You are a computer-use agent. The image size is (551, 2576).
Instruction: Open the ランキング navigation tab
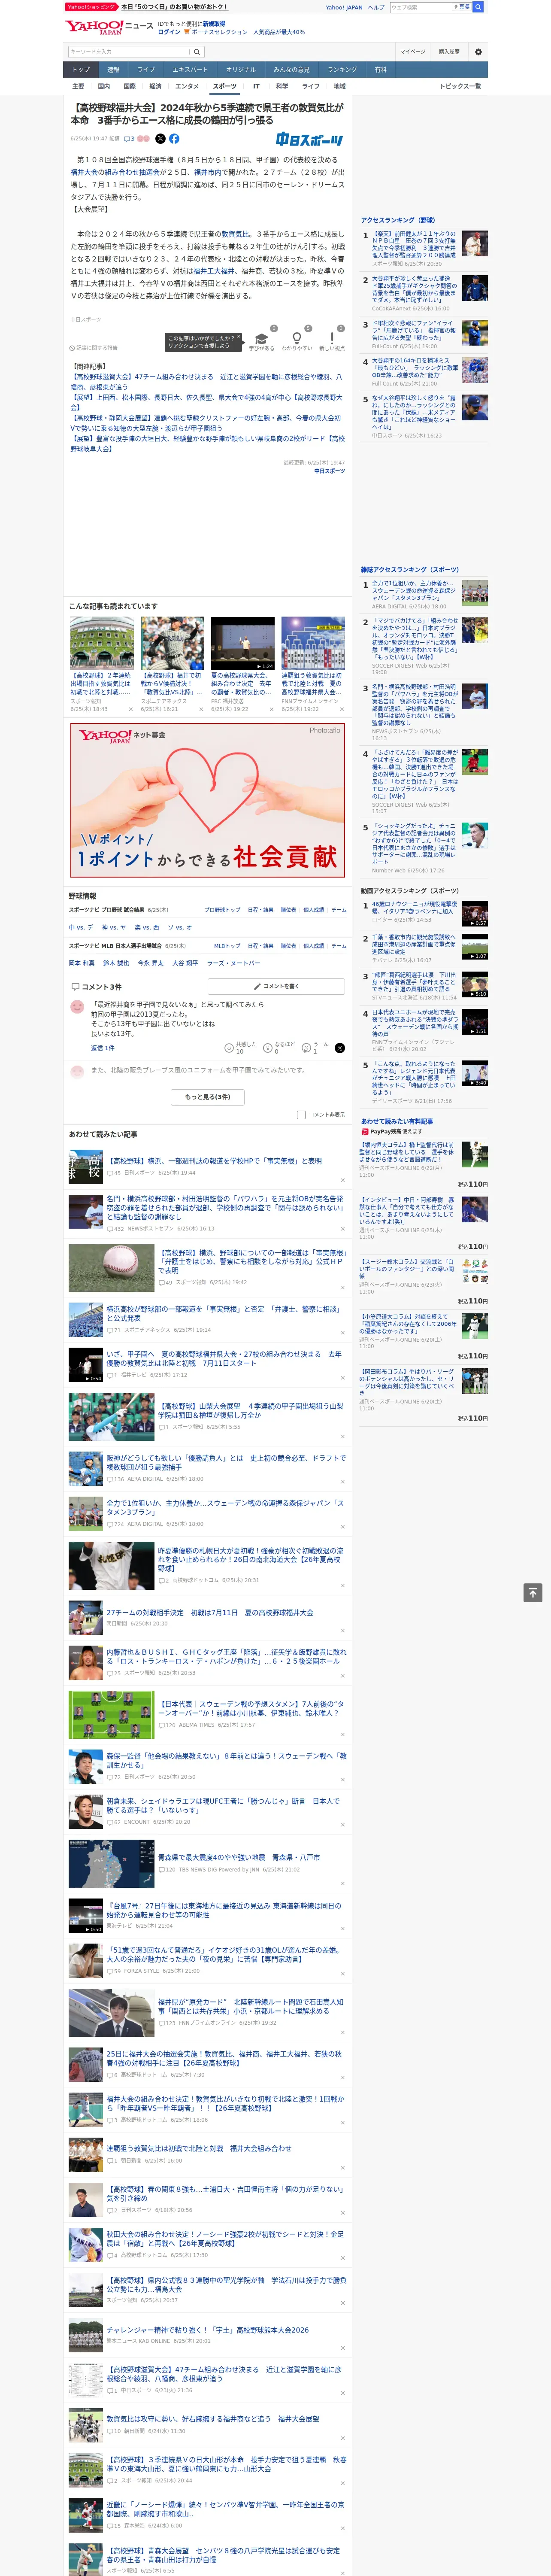tap(342, 70)
